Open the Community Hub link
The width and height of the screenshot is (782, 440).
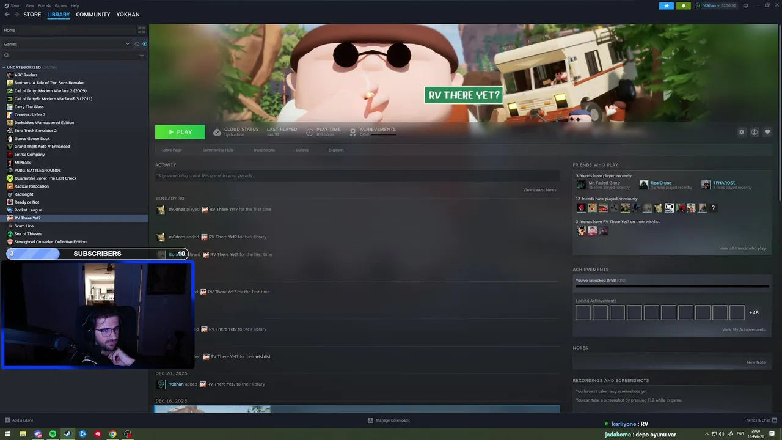coord(217,150)
